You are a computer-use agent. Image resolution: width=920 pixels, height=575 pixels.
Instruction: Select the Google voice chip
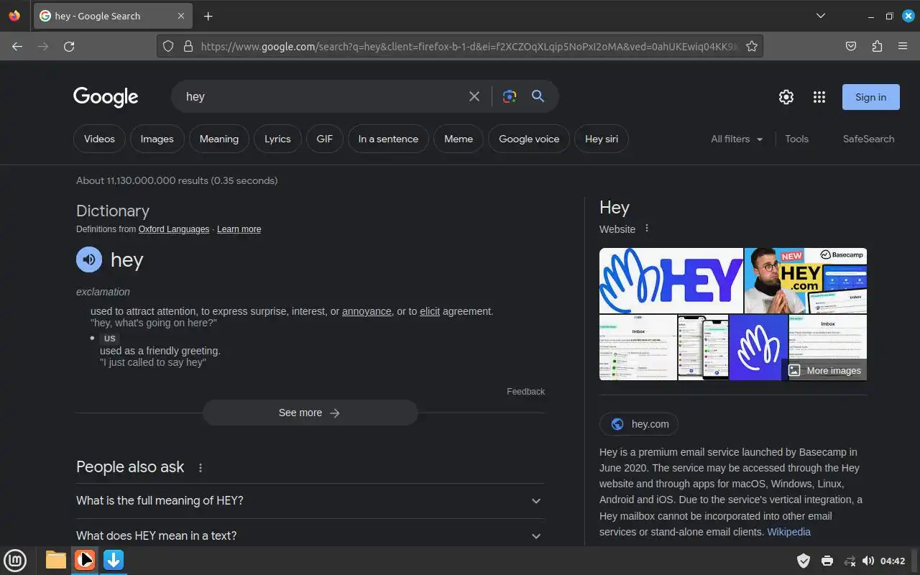[529, 139]
